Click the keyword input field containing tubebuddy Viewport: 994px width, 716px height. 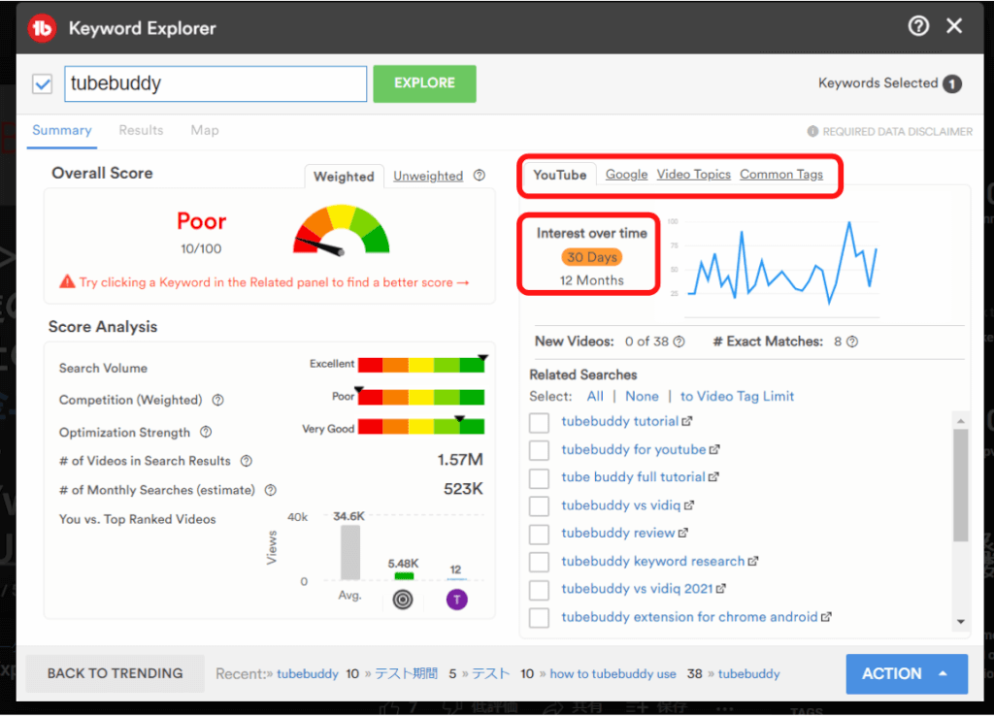(x=215, y=83)
